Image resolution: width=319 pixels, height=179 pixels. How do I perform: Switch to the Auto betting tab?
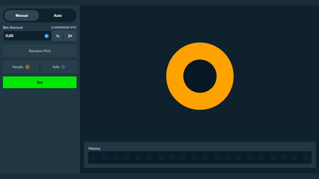(58, 16)
